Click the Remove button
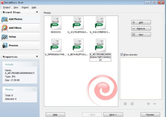 [x=141, y=28]
